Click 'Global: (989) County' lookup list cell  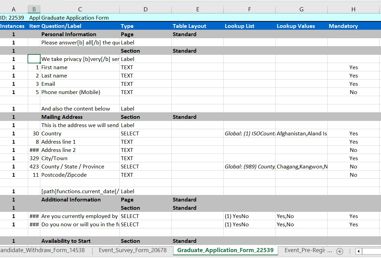pos(250,167)
